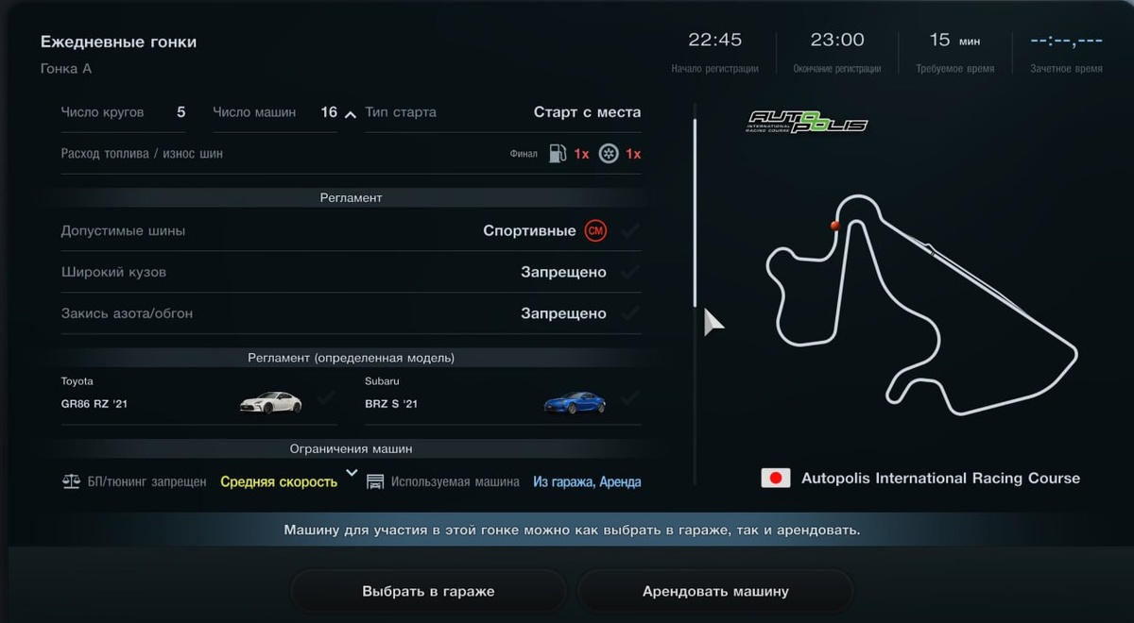Viewport: 1134px width, 623px height.
Task: Click the Средняя скорость yellow text
Action: coord(279,481)
